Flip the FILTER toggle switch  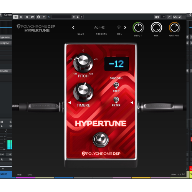pyautogui.click(x=116, y=100)
